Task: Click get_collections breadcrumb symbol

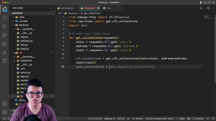Action: 92,13
